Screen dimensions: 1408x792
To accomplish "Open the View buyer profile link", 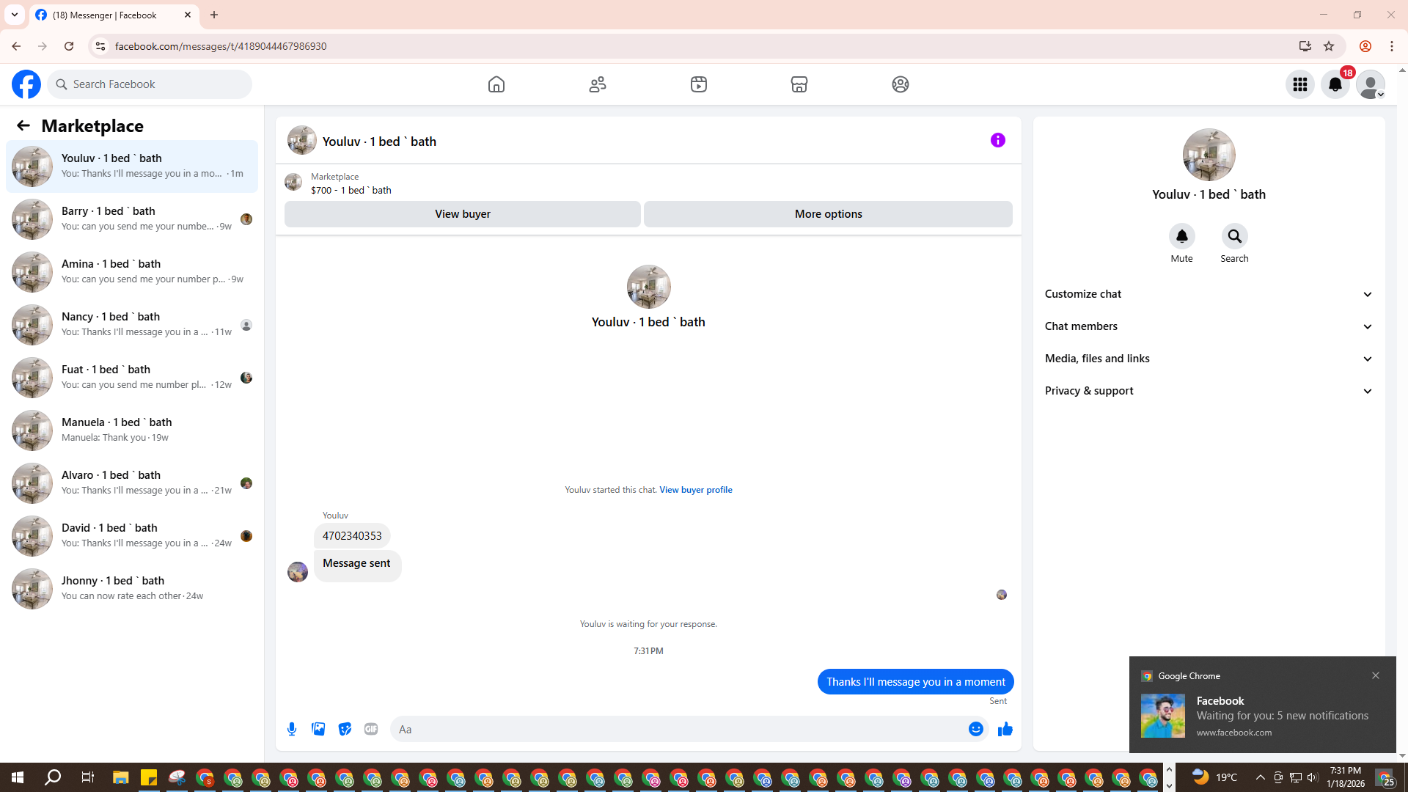I will [x=695, y=490].
